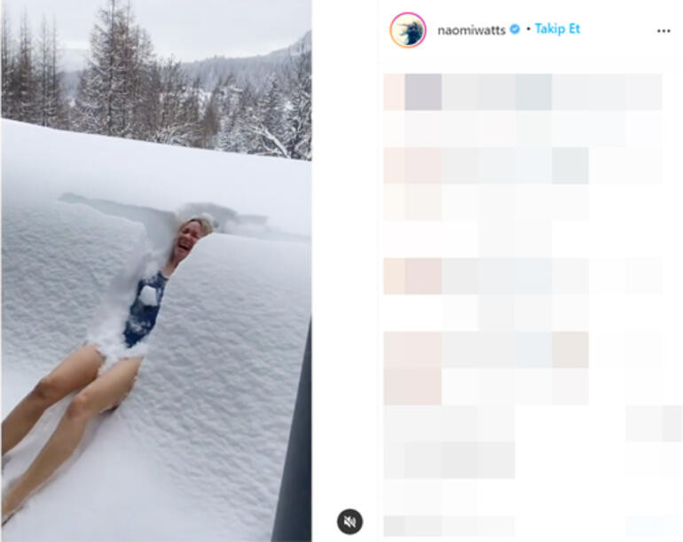
Task: Click the blurred text at the panel bottom
Action: (x=449, y=526)
